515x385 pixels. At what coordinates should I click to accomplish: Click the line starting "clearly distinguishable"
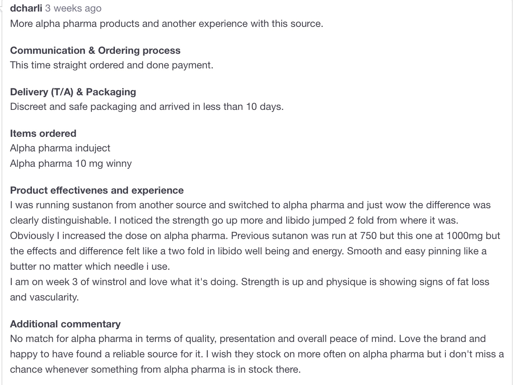coord(234,220)
